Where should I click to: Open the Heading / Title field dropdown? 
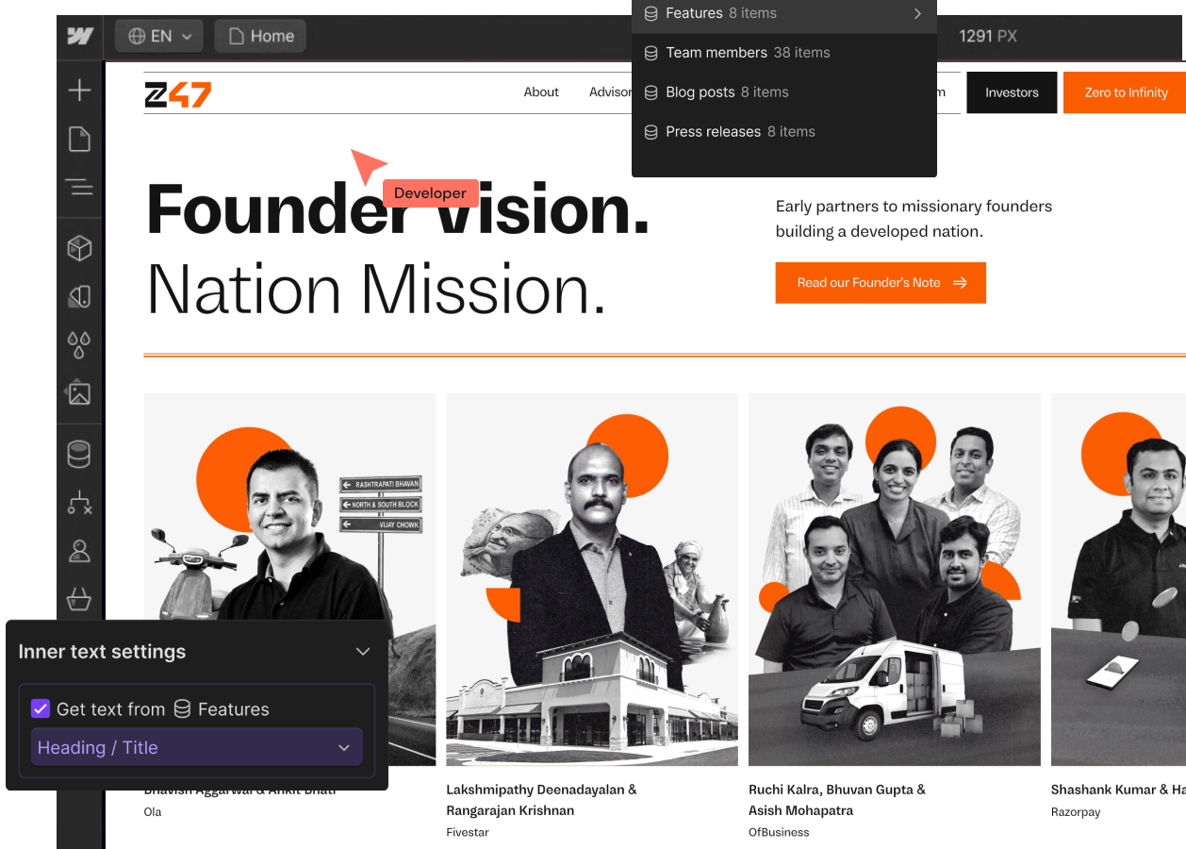pos(197,747)
